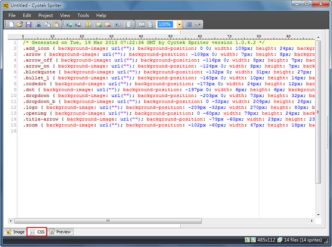Switch to the Preview tab
332x247 pixels.
tap(60, 231)
